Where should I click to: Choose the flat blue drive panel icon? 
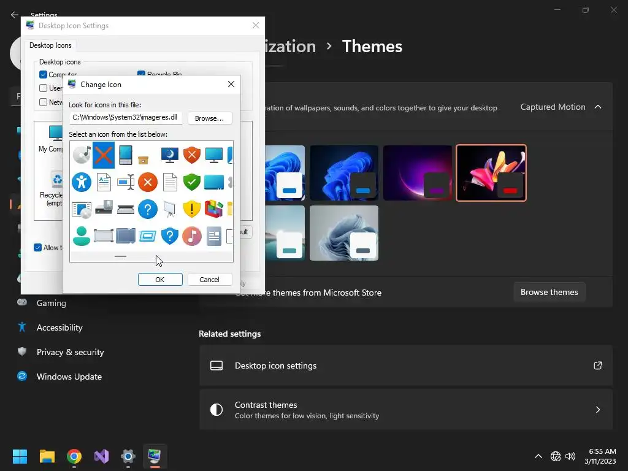point(214,182)
